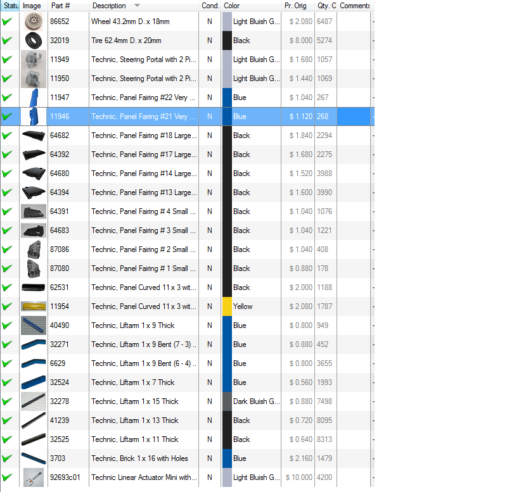Click the liftarm 1x15 image, part 32278

34,401
